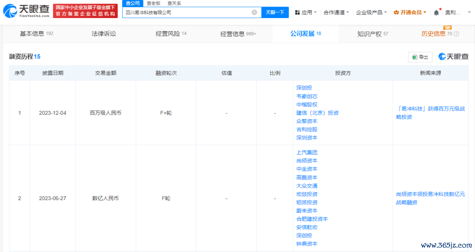The width and height of the screenshot is (475, 252).
Task: Open first-row investor 深创投
Action: point(304,88)
